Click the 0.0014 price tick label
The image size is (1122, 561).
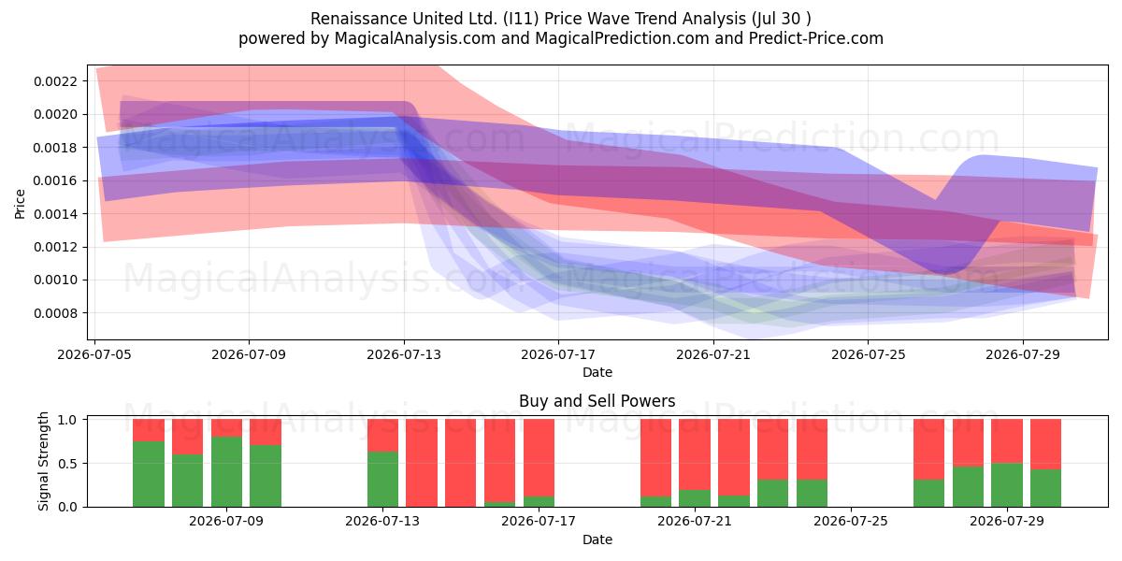[54, 214]
